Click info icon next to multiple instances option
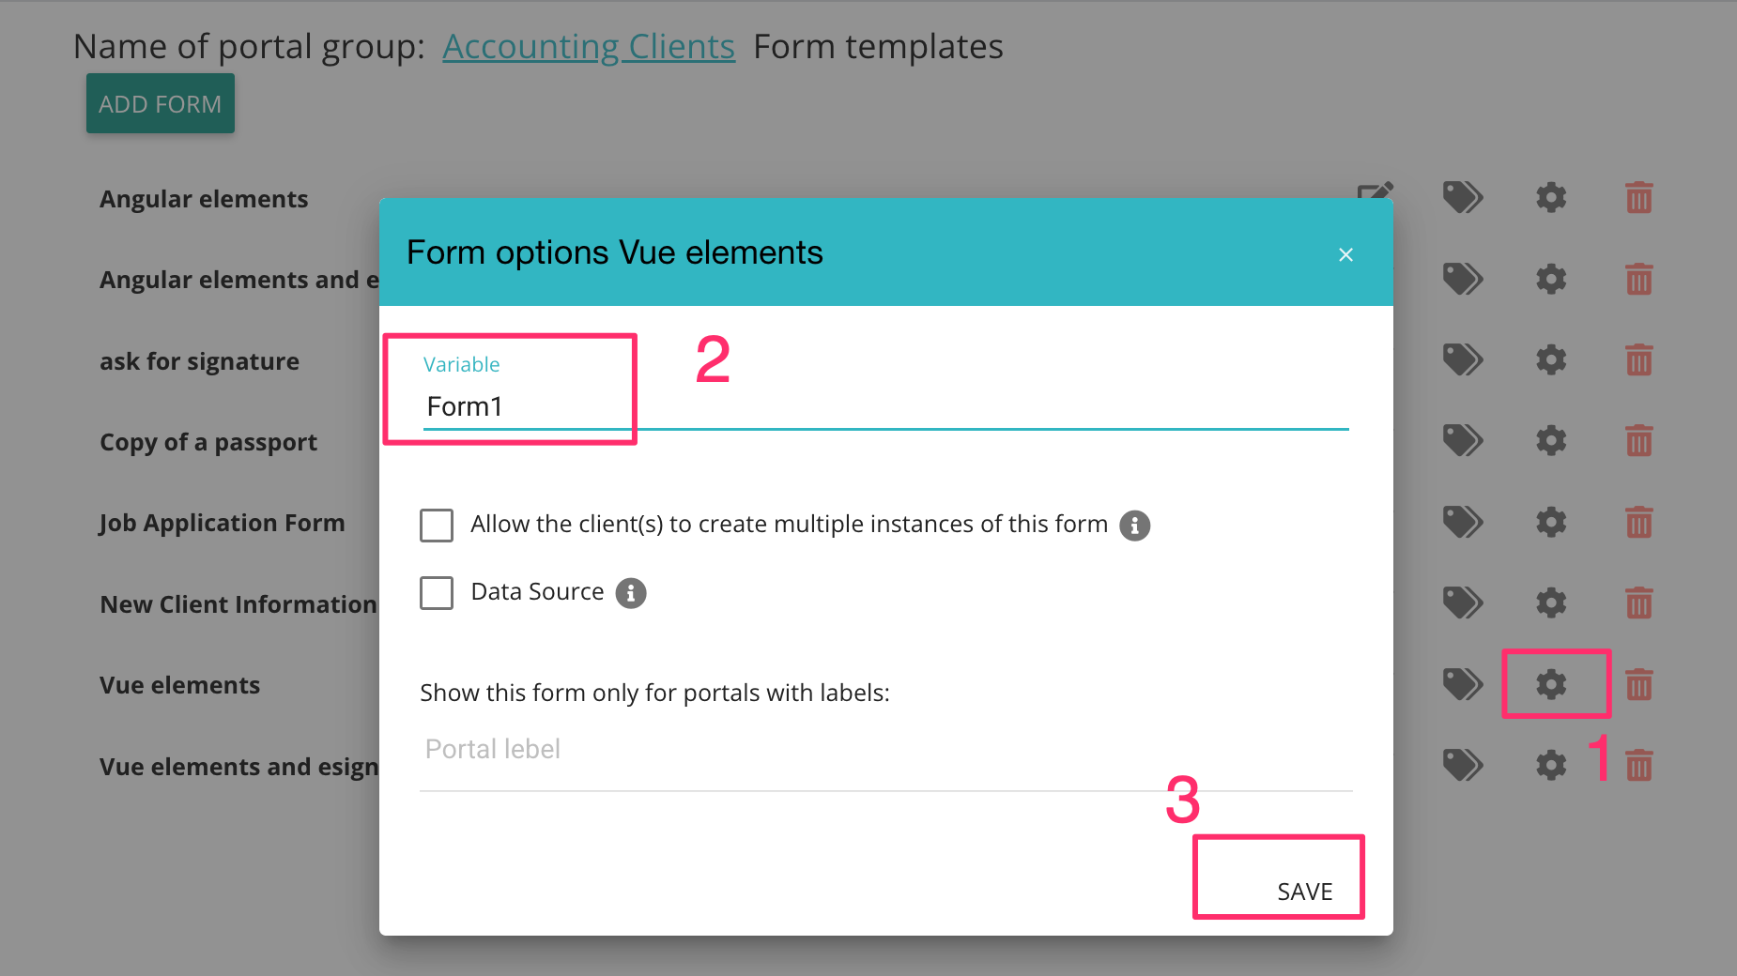1737x976 pixels. (x=1134, y=526)
